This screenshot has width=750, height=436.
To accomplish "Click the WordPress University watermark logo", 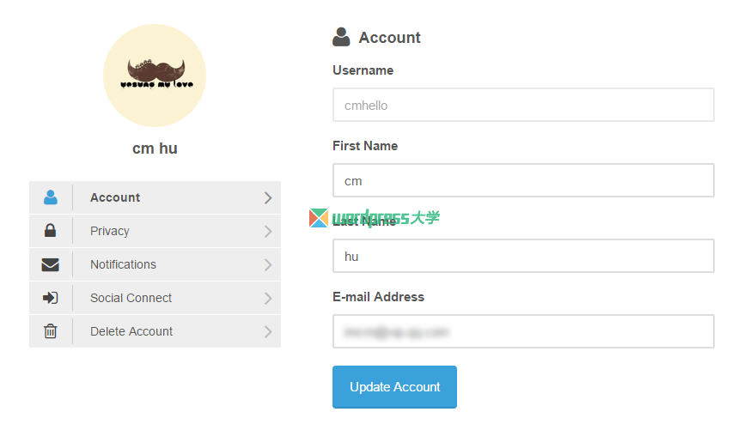I will [375, 218].
